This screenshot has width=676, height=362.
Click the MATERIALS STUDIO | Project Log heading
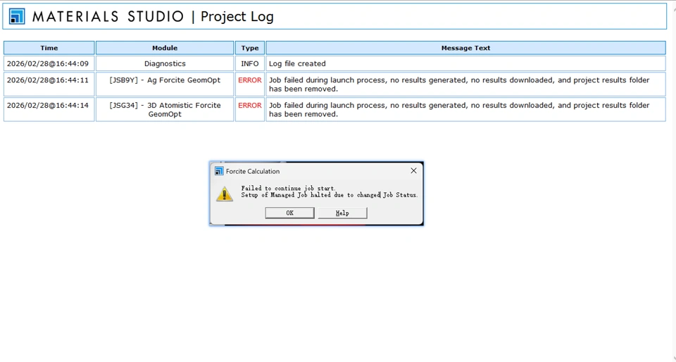tap(153, 16)
